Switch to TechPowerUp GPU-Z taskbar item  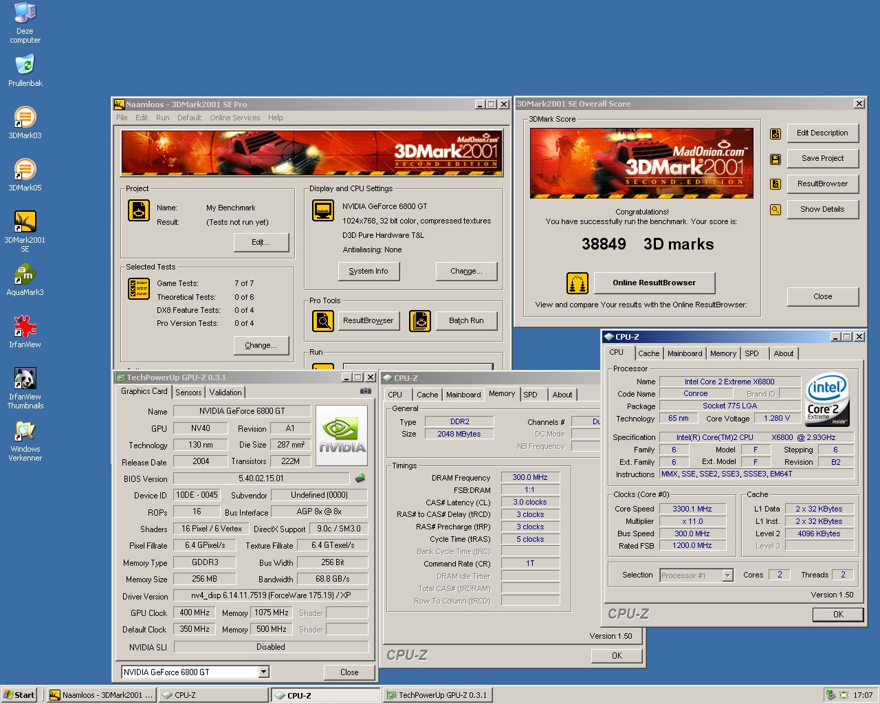438,695
